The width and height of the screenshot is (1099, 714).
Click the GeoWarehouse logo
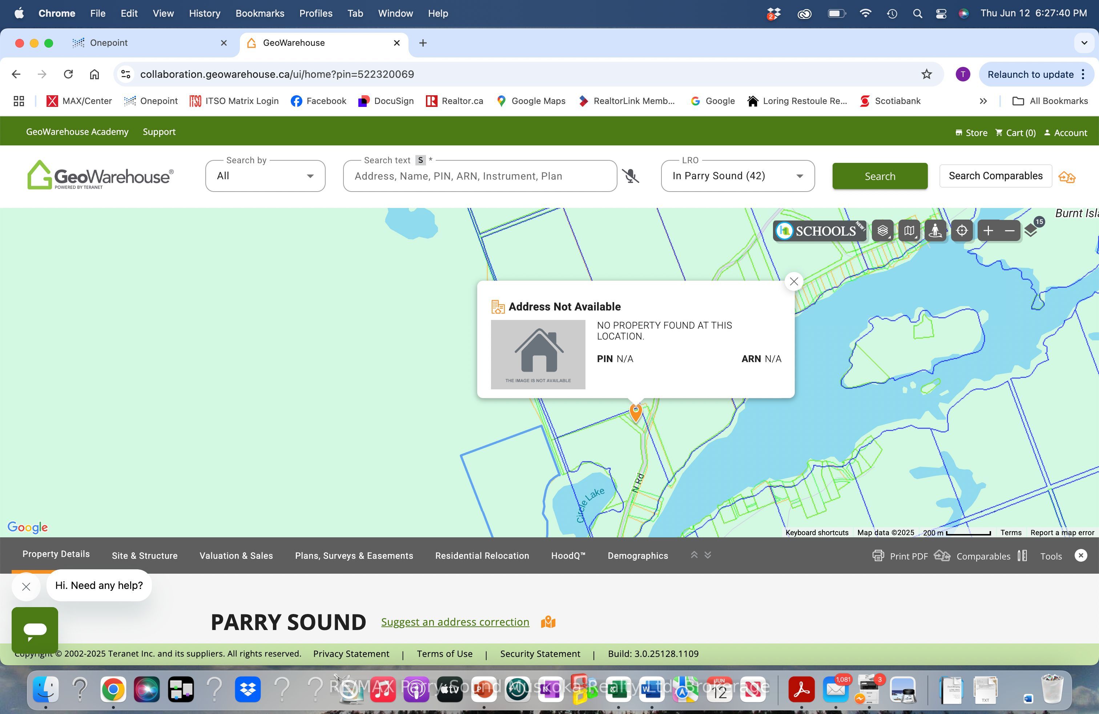point(100,175)
